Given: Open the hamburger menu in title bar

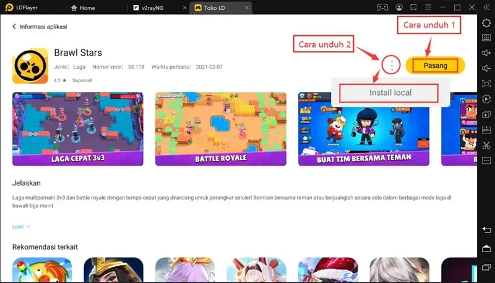Looking at the screenshot, I should pyautogui.click(x=428, y=7).
